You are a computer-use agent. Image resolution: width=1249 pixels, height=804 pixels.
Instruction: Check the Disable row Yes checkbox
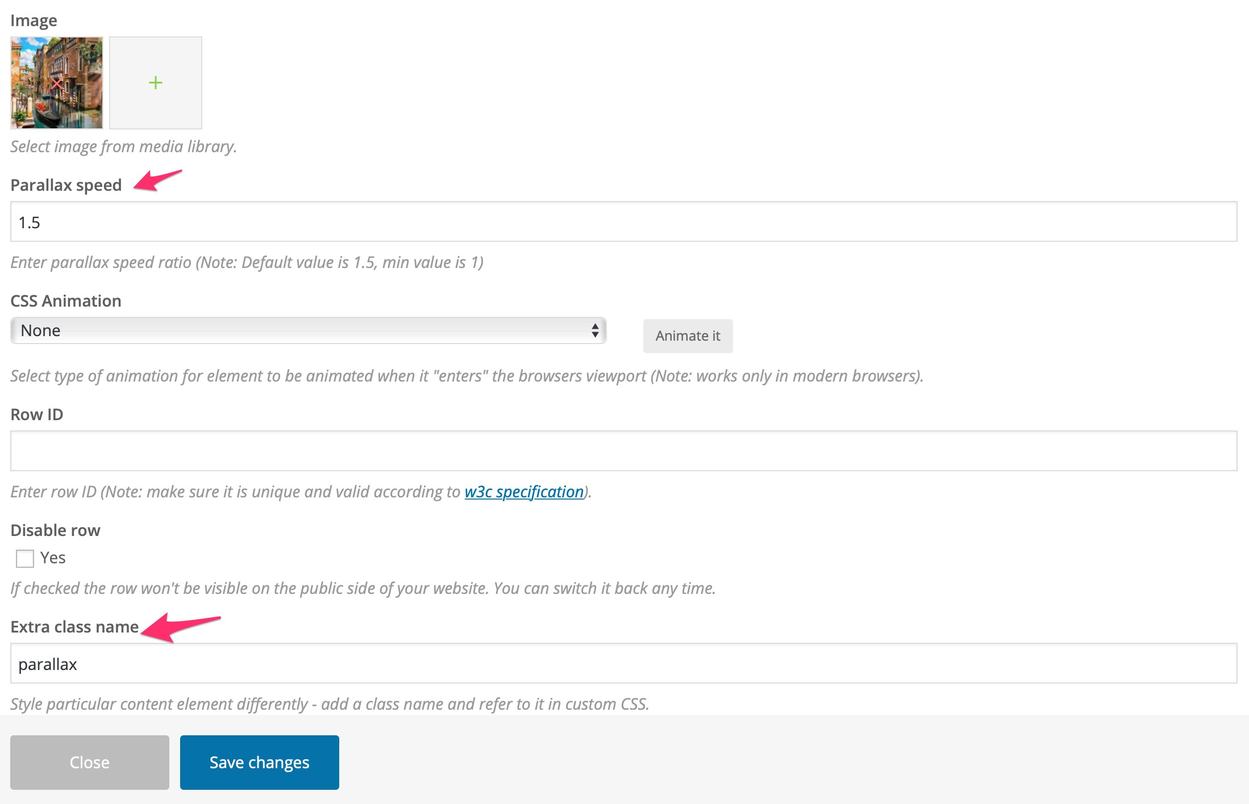pyautogui.click(x=25, y=558)
